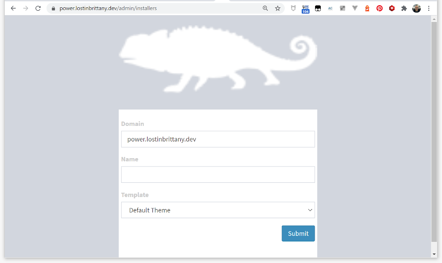The width and height of the screenshot is (442, 263).
Task: Focus the Name input field
Action: click(218, 175)
